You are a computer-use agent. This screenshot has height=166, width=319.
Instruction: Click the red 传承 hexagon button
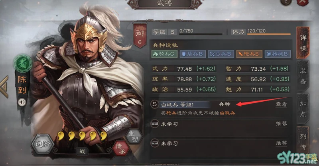[121, 149]
